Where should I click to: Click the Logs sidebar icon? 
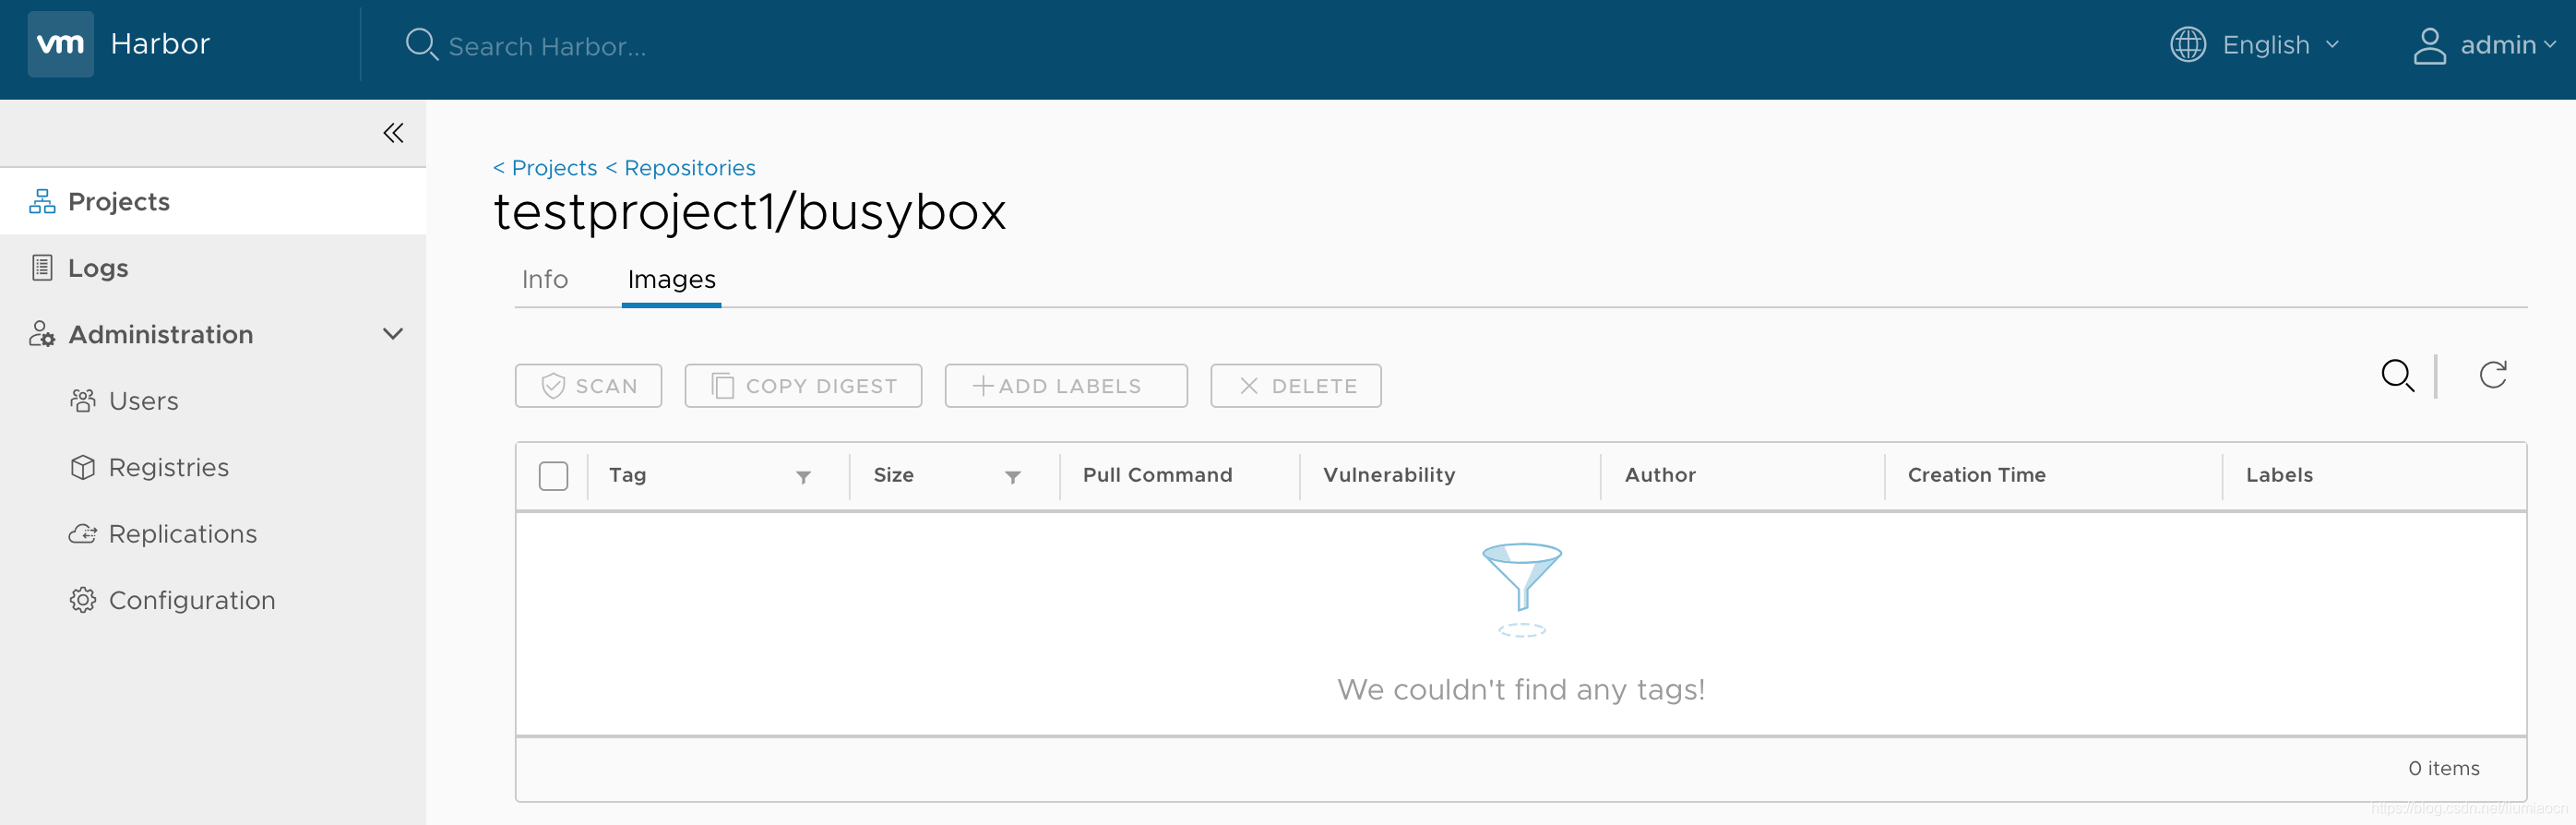point(42,268)
